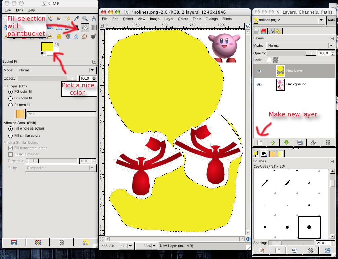Reset colors to default black and white
Image resolution: width=338 pixels, height=259 pixels.
tap(43, 54)
